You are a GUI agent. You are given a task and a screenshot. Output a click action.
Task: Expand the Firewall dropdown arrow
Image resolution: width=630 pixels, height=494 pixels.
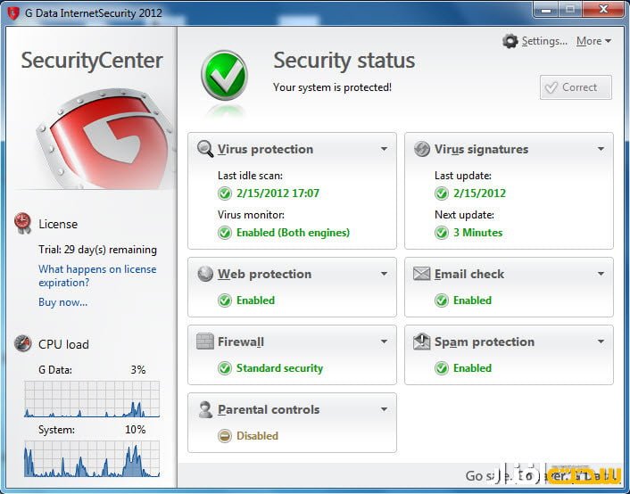pos(384,342)
